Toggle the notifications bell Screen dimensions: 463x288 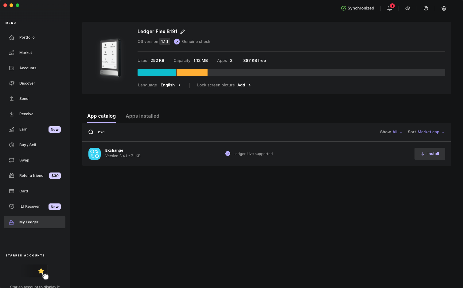click(389, 8)
